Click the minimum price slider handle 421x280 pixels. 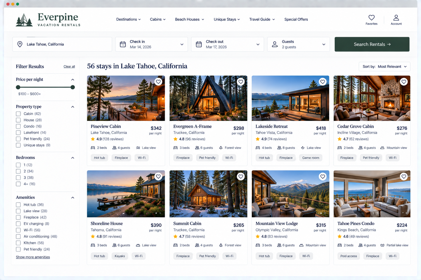[x=18, y=87]
